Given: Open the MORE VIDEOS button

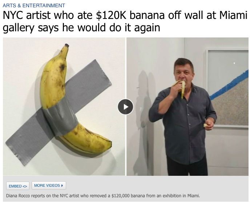Looking at the screenshot, I should point(49,185).
